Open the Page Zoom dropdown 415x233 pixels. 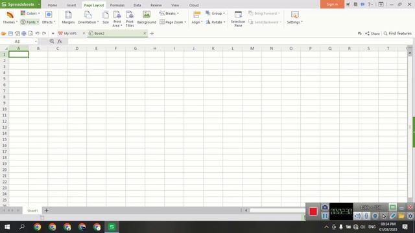tap(173, 22)
